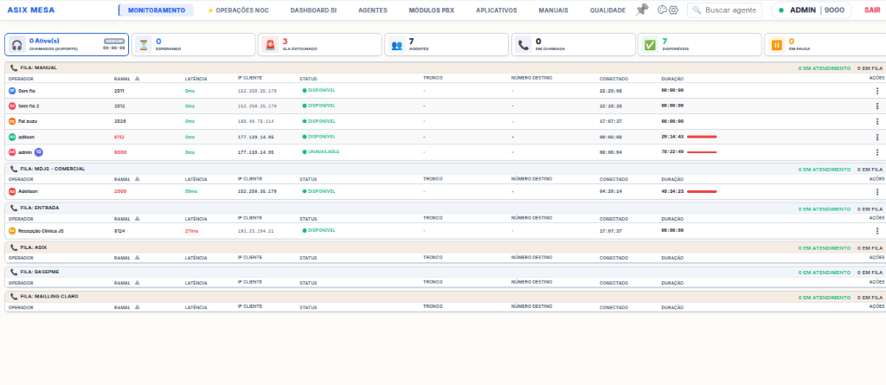Click ramal 2011 in Sem fio row

coord(119,91)
